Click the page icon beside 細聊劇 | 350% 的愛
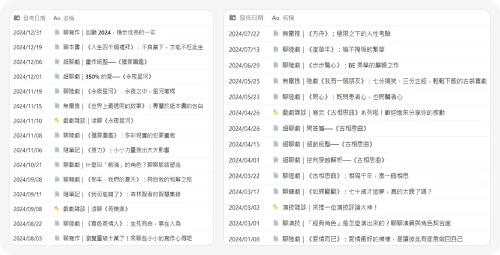500x255 pixels. pyautogui.click(x=57, y=76)
